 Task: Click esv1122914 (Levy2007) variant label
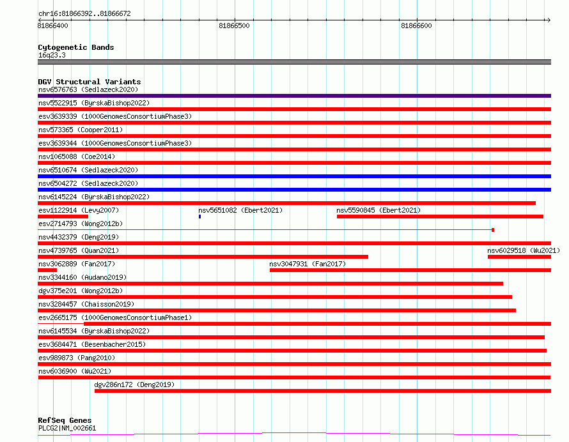[79, 210]
